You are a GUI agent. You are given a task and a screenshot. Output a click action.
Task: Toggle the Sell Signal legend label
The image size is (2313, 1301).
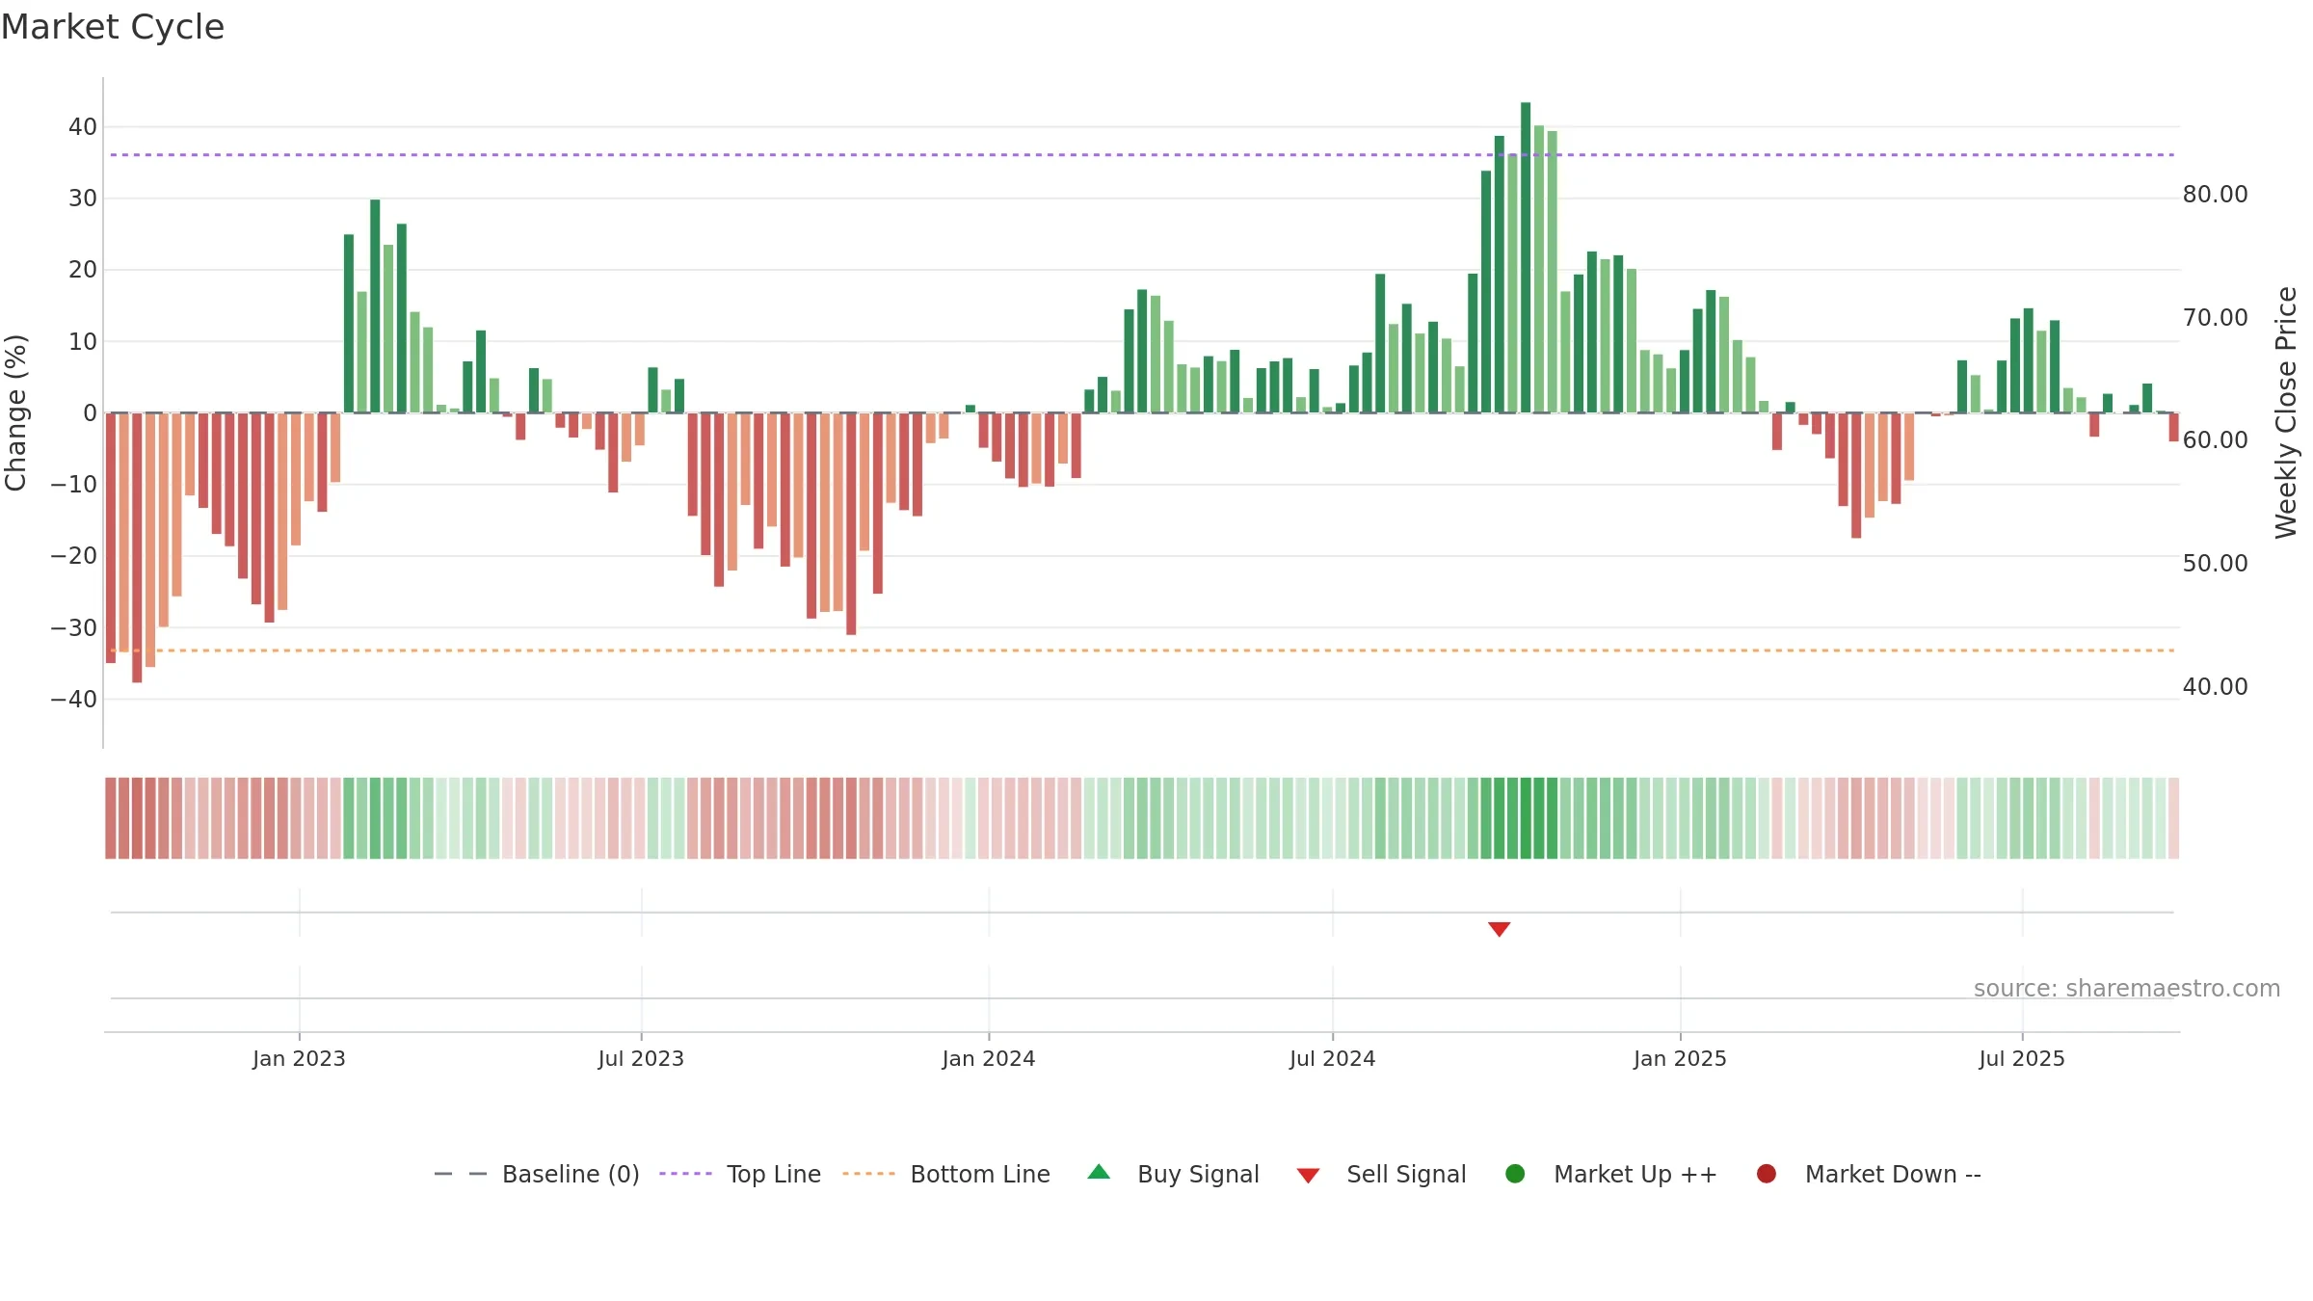(x=1406, y=1174)
